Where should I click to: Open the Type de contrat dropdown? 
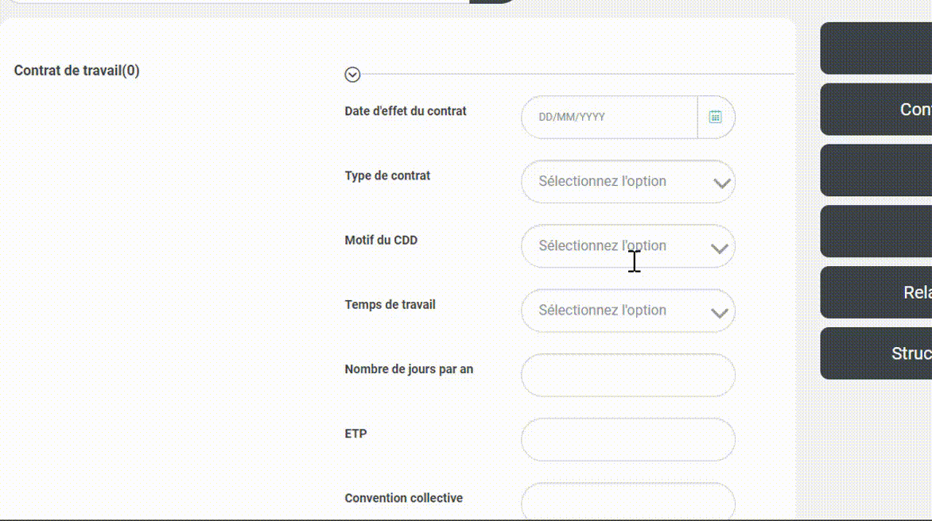628,182
